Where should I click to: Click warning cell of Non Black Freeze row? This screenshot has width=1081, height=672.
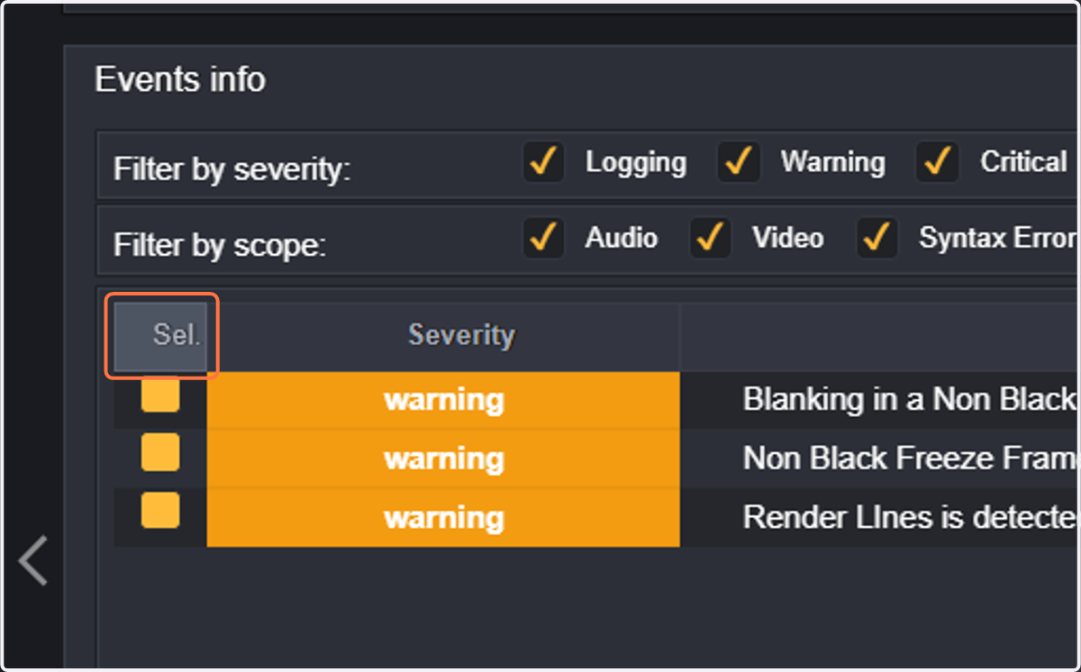443,459
